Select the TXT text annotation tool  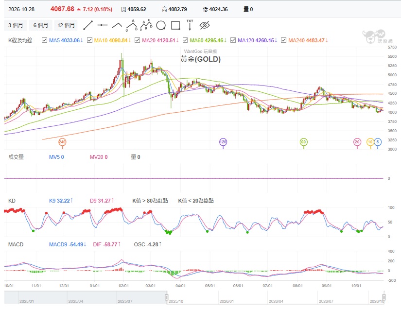pos(190,25)
